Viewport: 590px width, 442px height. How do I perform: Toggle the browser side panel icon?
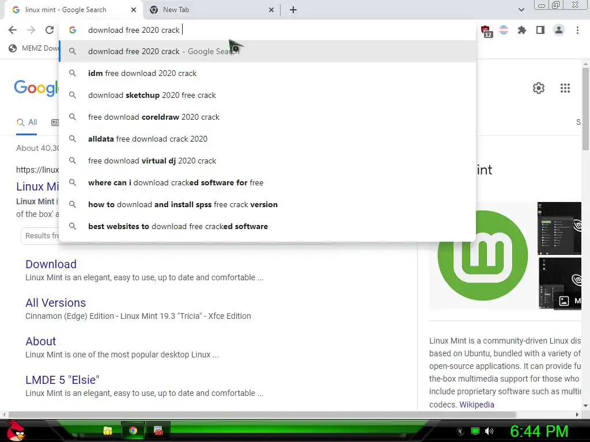pyautogui.click(x=540, y=30)
